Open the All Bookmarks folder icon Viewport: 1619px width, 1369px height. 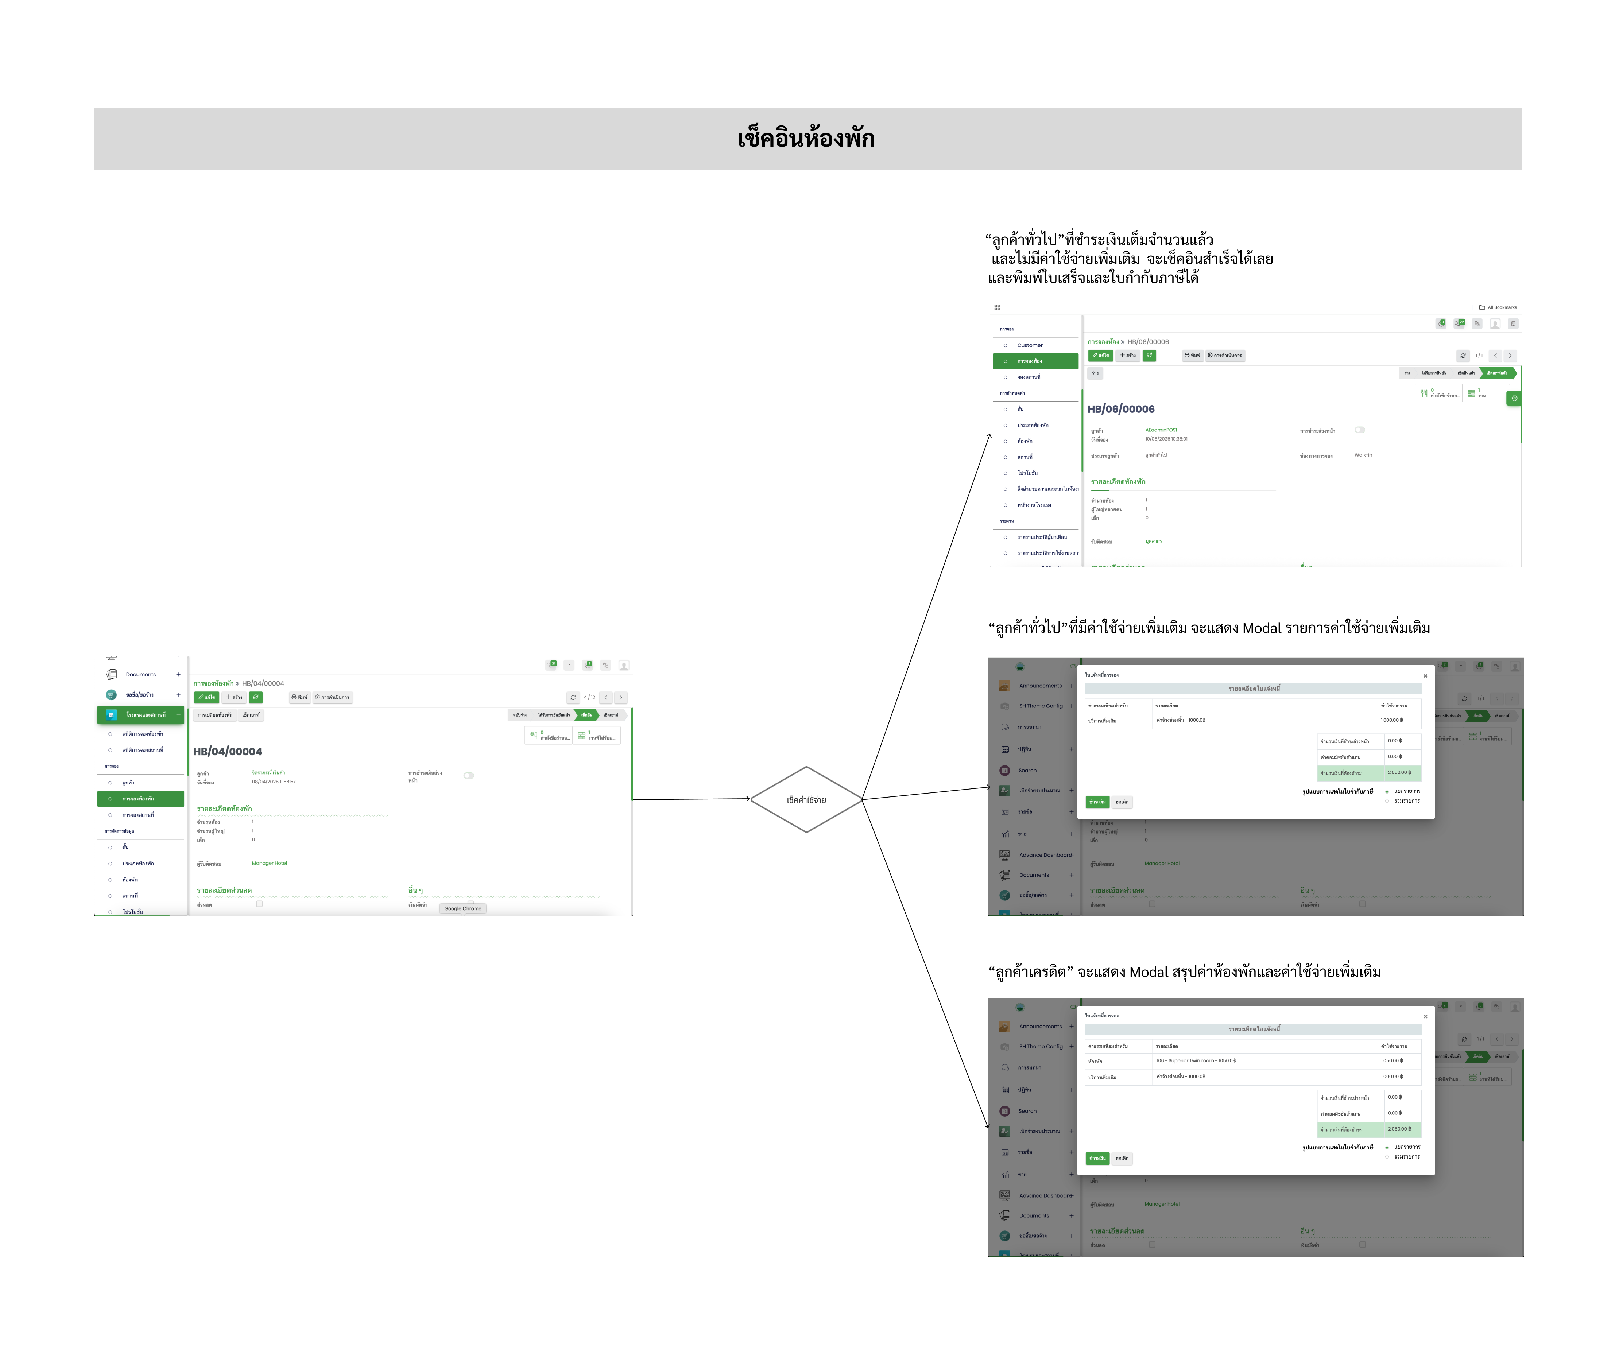(x=1481, y=307)
